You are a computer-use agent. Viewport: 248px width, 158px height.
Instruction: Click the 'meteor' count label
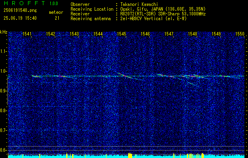click(x=56, y=12)
